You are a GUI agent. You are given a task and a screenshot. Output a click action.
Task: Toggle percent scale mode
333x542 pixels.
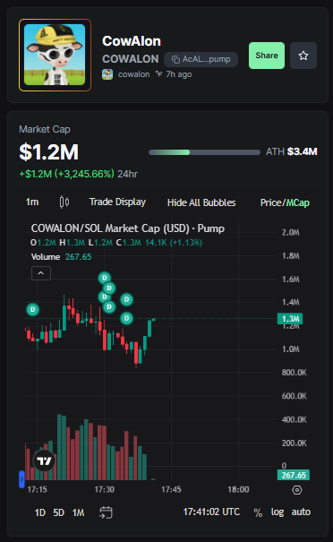pyautogui.click(x=258, y=512)
